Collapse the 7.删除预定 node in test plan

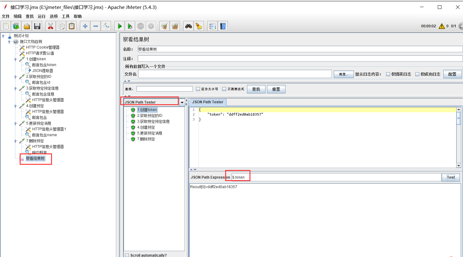(16, 141)
